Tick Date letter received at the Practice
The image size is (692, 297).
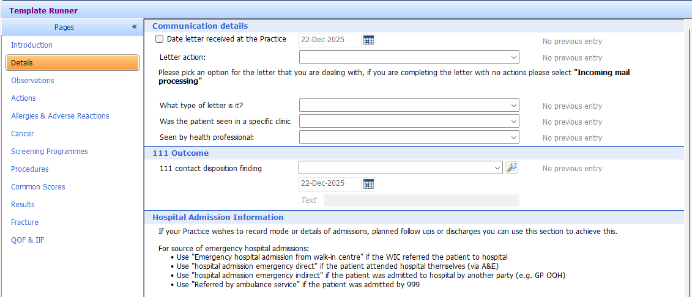(160, 39)
